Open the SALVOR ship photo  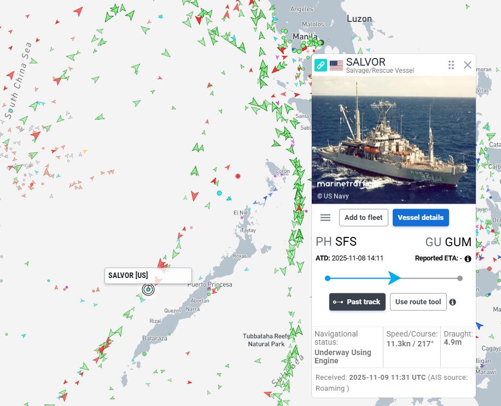point(394,140)
